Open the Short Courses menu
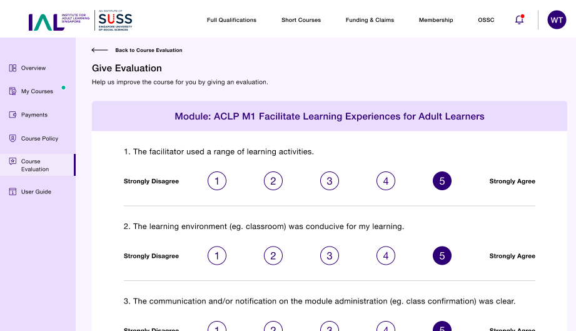This screenshot has width=576, height=331. tap(301, 20)
